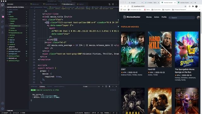Open Actors link in MoviesHunter navbar
The height and width of the screenshot is (114, 202).
[157, 17]
